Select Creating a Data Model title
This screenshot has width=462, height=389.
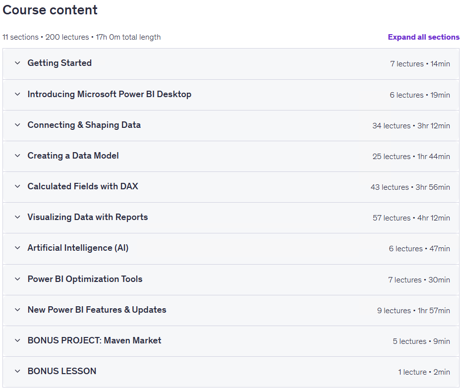click(73, 156)
